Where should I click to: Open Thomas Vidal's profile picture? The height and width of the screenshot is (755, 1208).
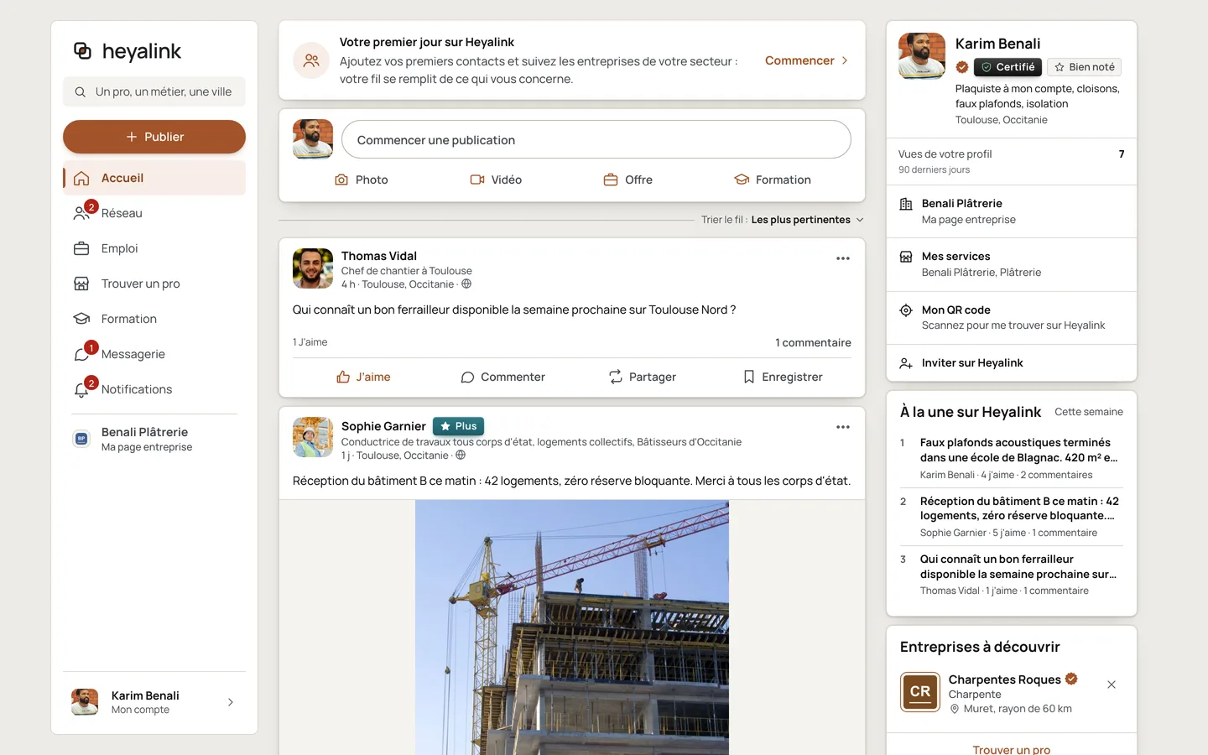click(x=313, y=268)
